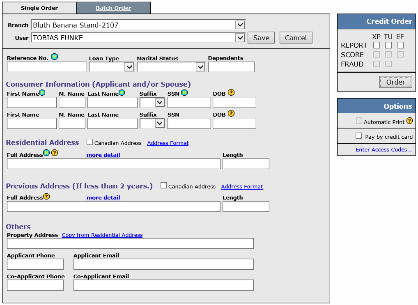This screenshot has height=305, width=418.
Task: Open the Enter Access Codes link
Action: (x=384, y=149)
